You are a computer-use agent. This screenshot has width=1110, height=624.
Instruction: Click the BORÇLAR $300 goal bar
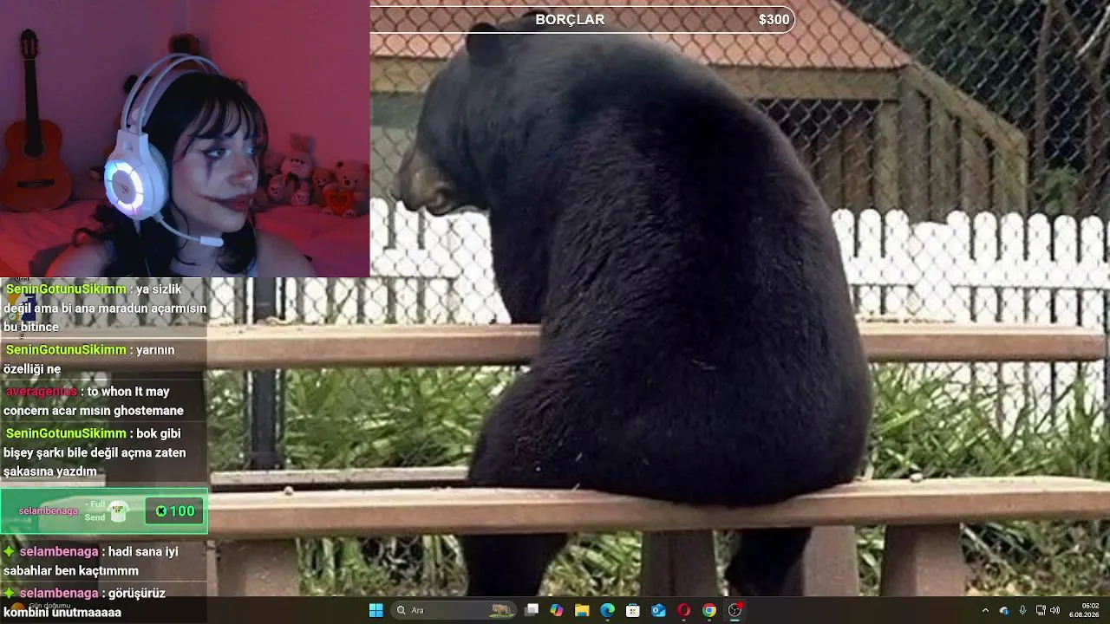coord(582,19)
